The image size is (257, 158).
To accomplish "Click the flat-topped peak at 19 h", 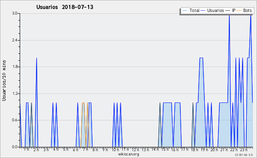I will 201,58.
